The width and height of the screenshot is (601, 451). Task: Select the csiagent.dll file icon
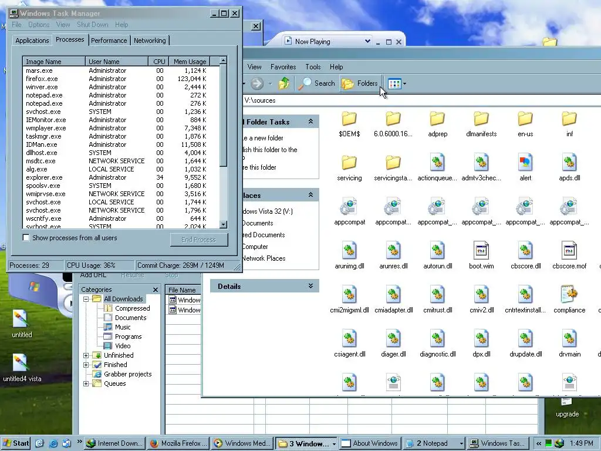point(349,339)
